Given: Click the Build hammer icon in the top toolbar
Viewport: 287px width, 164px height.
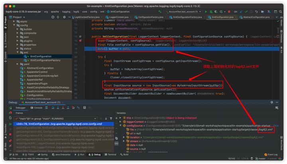Looking at the screenshot, I should (160, 12).
